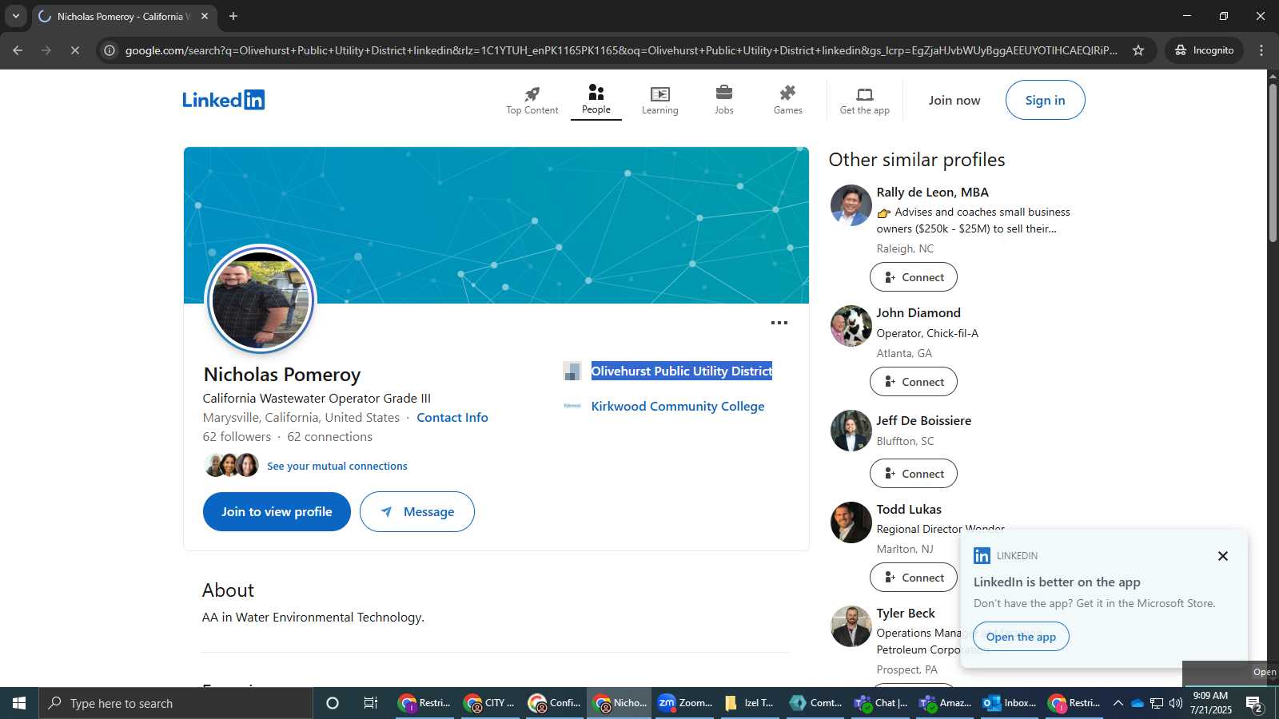Open the taskbar clock and date

click(x=1211, y=703)
